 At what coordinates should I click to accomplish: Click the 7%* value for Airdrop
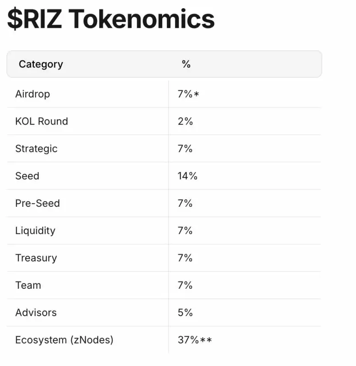(188, 94)
